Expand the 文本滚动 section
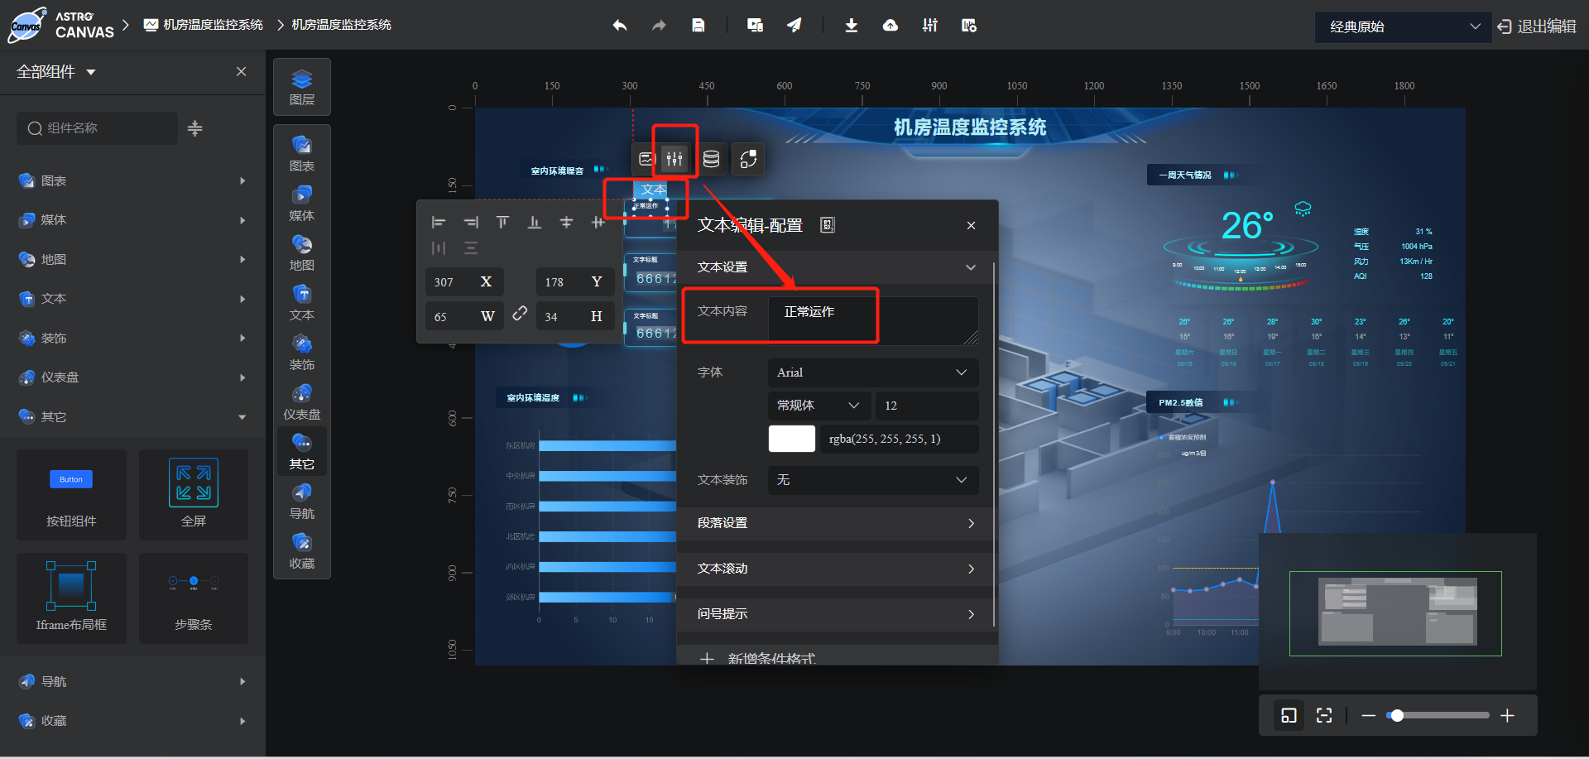 836,569
